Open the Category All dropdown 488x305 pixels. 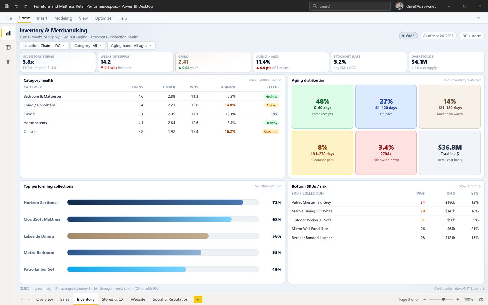[88, 46]
